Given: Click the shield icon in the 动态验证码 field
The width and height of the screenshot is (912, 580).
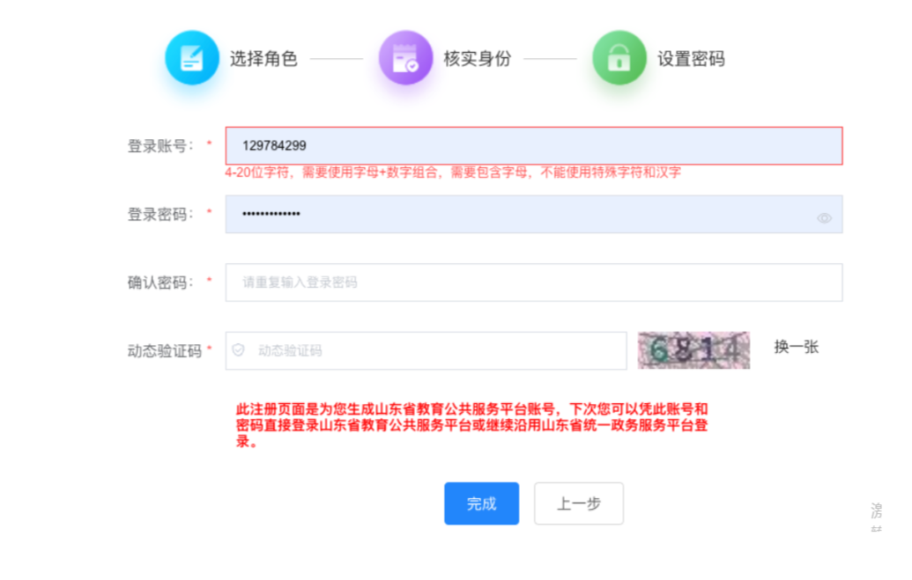Looking at the screenshot, I should coord(238,350).
